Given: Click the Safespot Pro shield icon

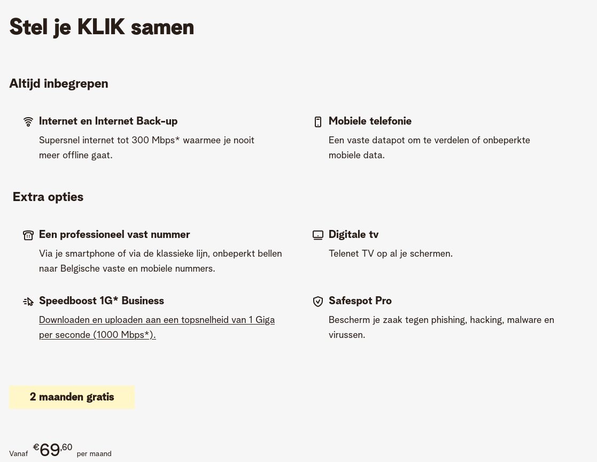Looking at the screenshot, I should 318,302.
